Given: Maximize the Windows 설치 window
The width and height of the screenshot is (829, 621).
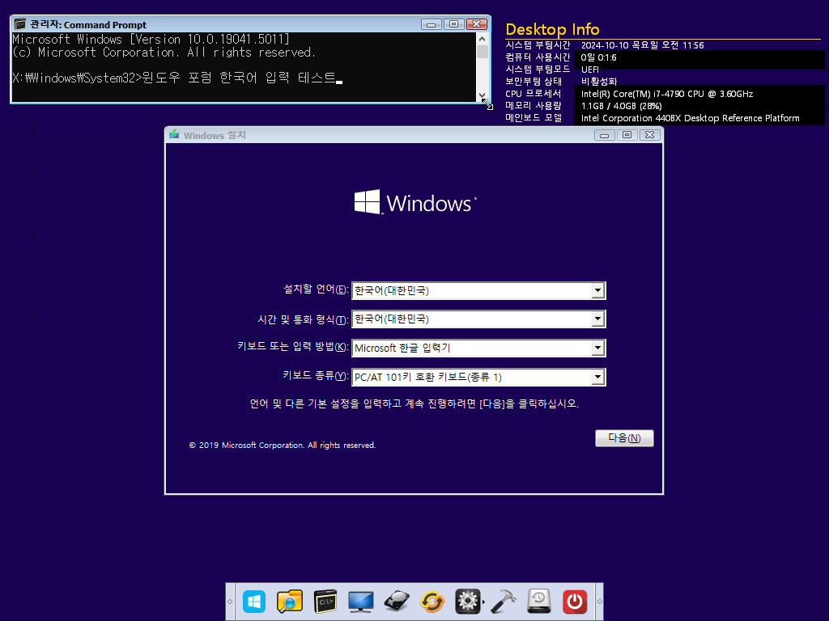Looking at the screenshot, I should (x=627, y=135).
